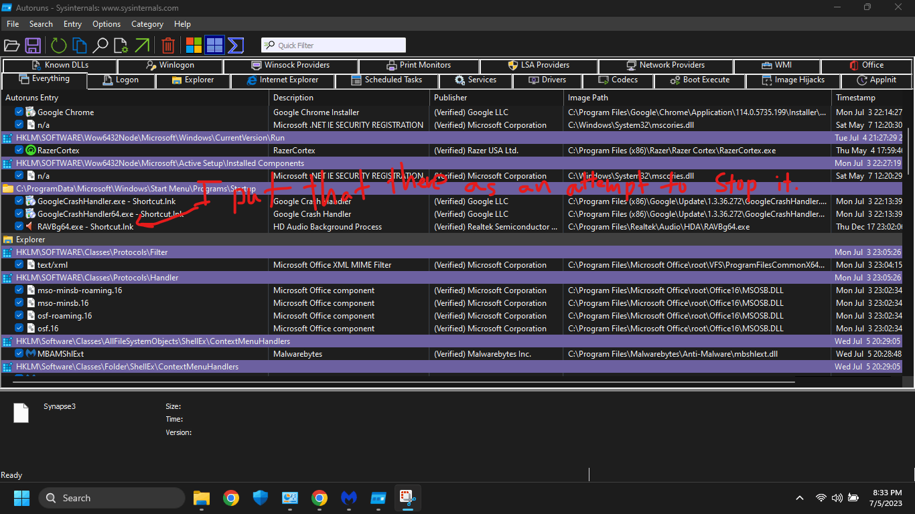Image resolution: width=915 pixels, height=514 pixels.
Task: Click the Copy toolbar icon
Action: tap(80, 46)
